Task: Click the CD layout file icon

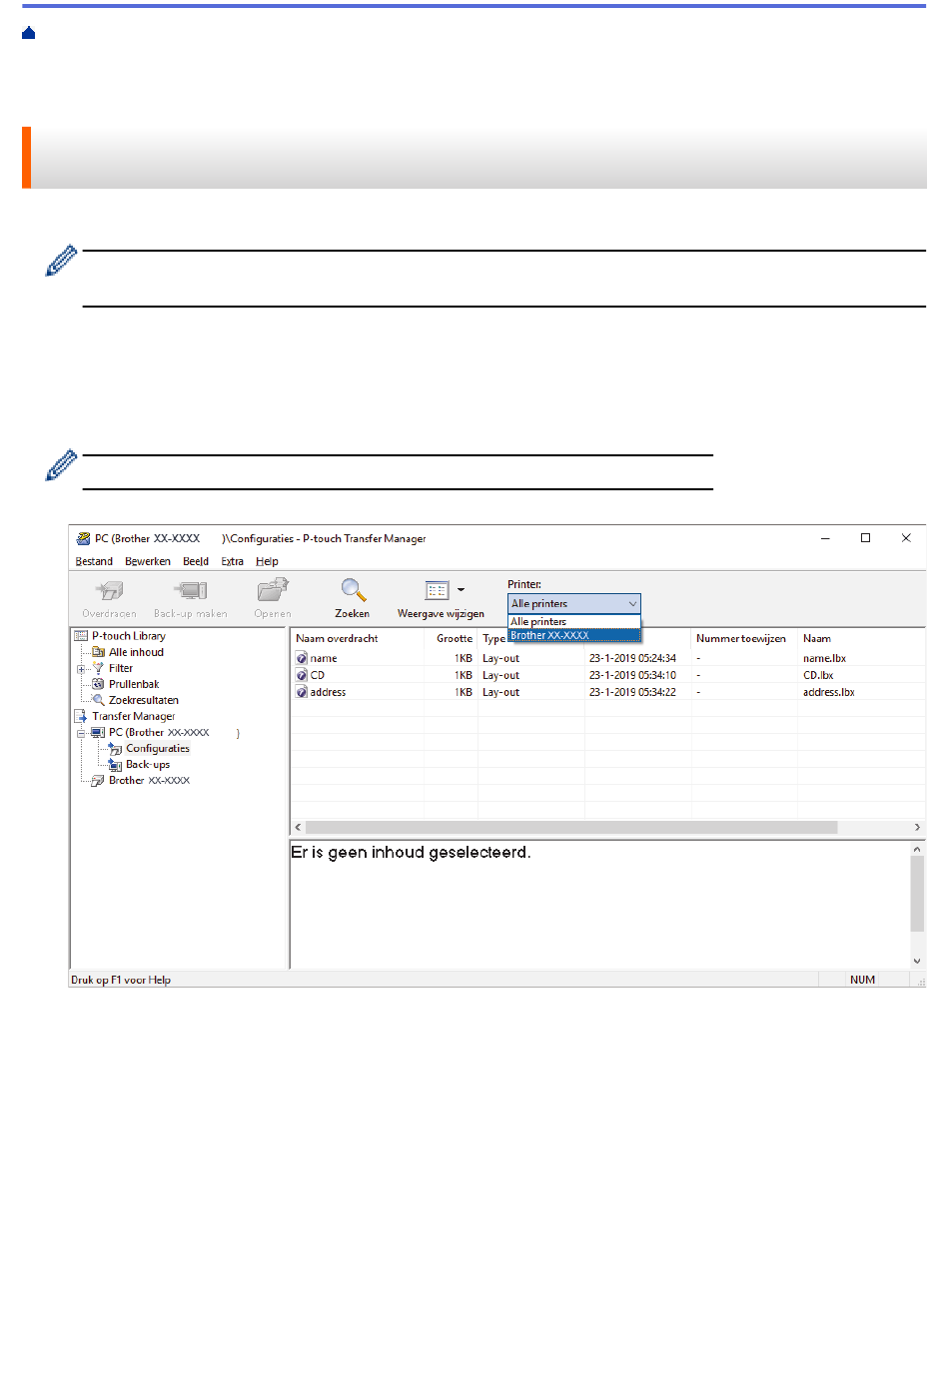Action: (302, 675)
